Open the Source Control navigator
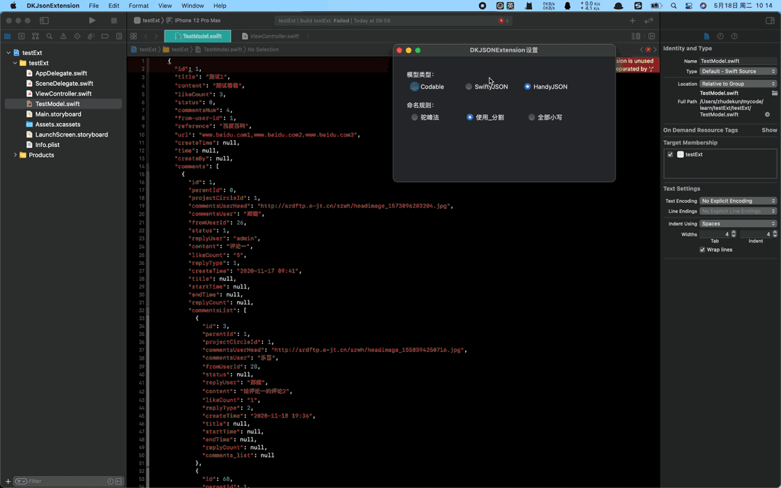The height and width of the screenshot is (488, 781). (x=22, y=36)
